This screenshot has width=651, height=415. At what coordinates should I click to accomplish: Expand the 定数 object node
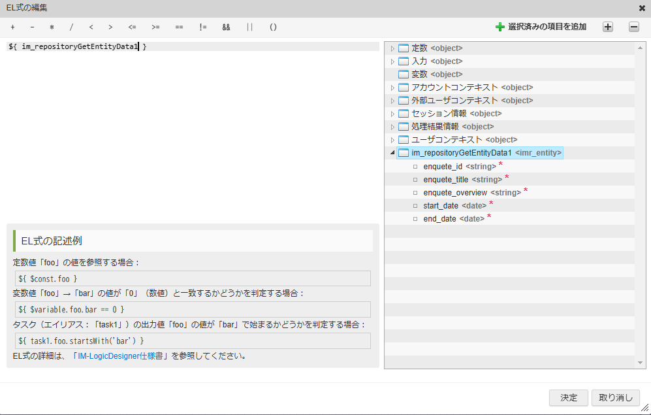[x=392, y=48]
